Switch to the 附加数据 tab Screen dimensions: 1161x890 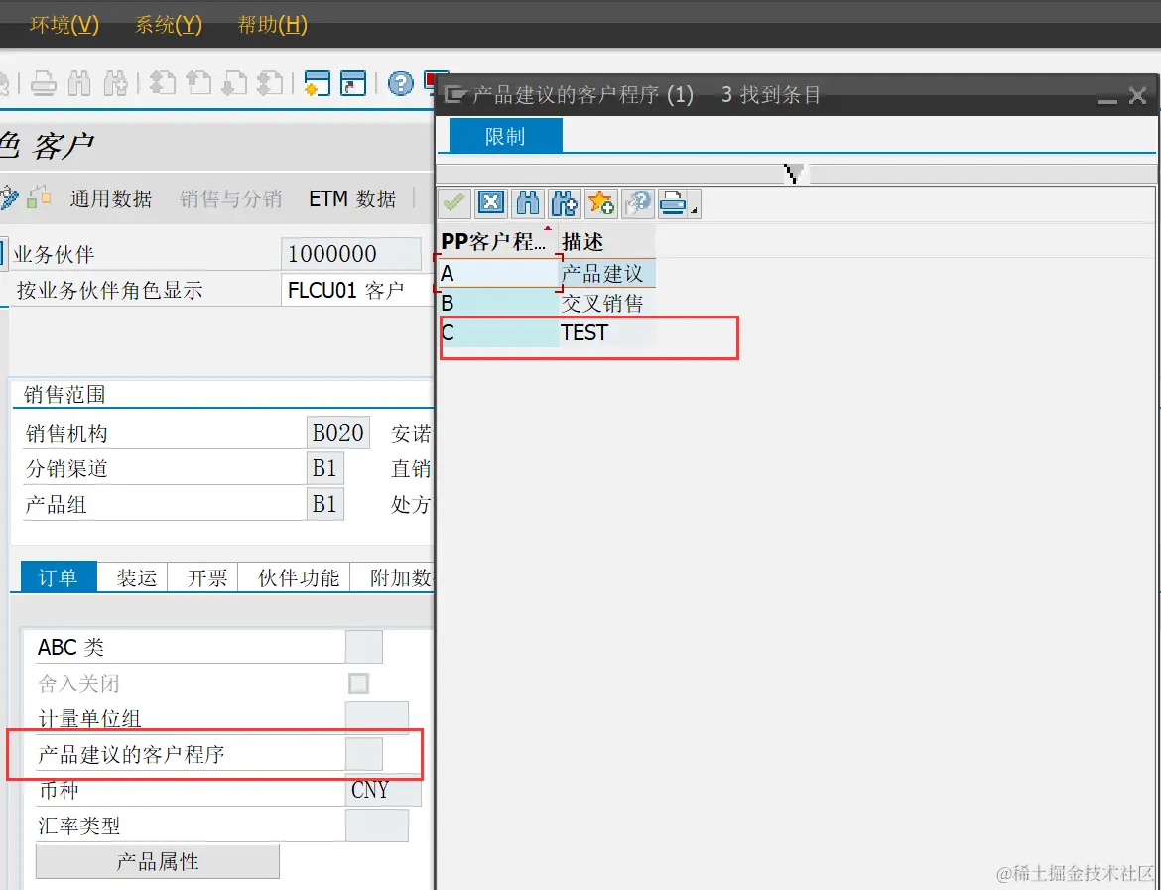(394, 577)
